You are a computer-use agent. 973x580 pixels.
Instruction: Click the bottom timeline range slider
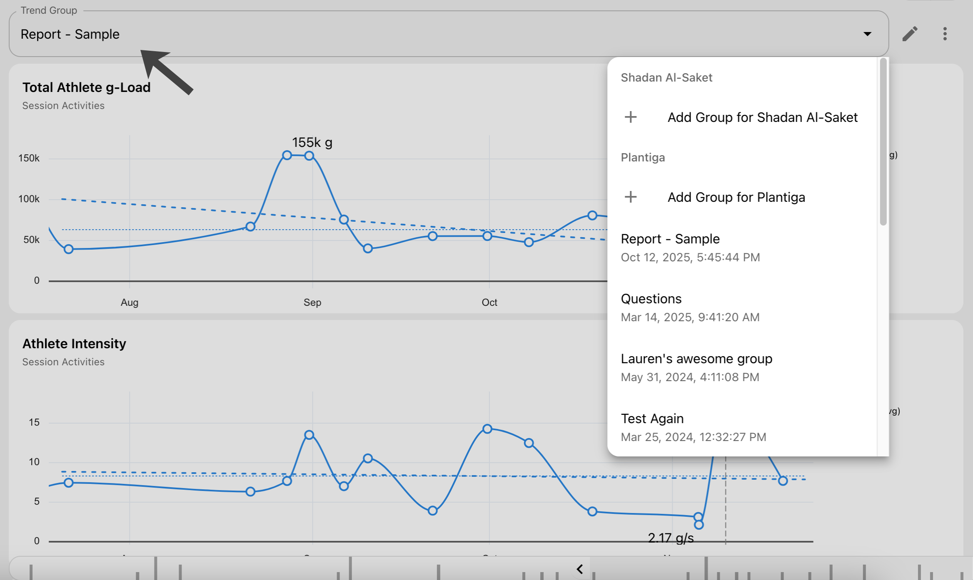(x=292, y=569)
